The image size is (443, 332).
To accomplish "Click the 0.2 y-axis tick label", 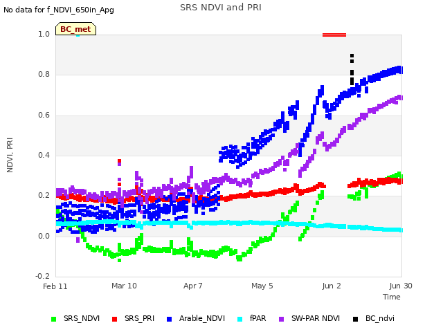I will (44, 195).
